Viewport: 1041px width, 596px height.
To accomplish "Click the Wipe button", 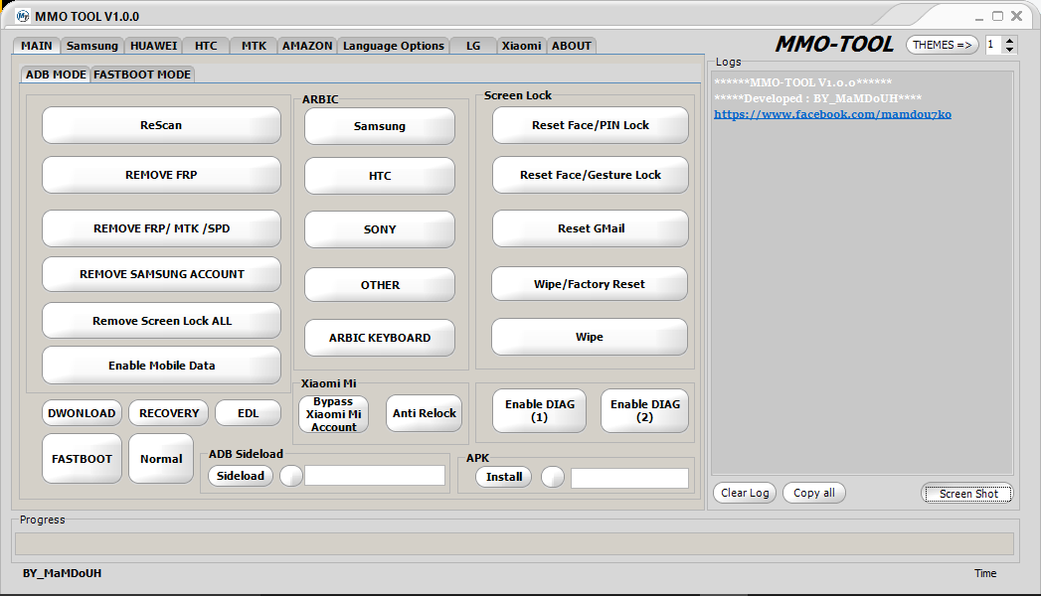I will click(590, 337).
